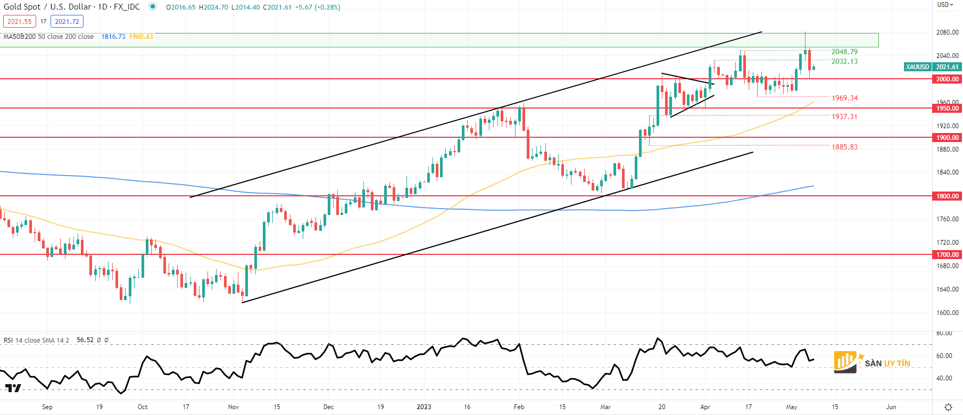Select the RSI 14 close SMA legend
Viewport: 963px width, 415px height.
point(36,340)
